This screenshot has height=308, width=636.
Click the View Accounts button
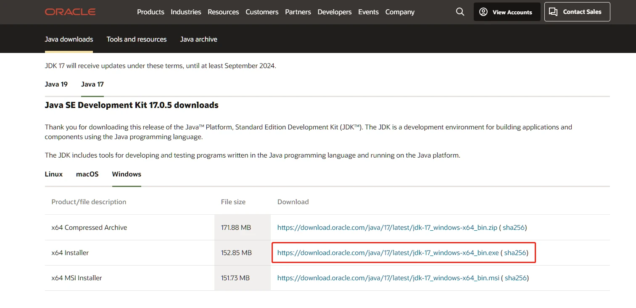(x=507, y=12)
